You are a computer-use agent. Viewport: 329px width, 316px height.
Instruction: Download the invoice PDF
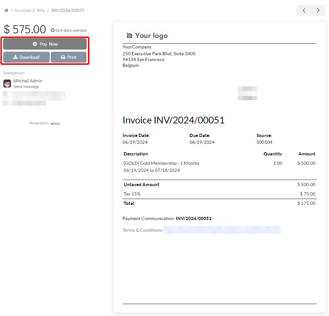pyautogui.click(x=26, y=57)
